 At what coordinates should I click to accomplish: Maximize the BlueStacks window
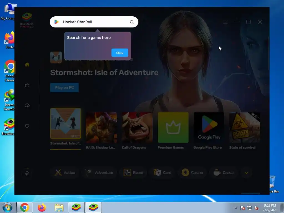(248, 22)
